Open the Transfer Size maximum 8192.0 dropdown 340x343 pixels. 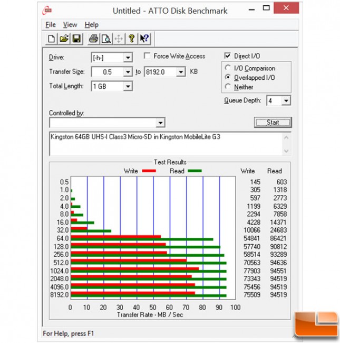click(181, 72)
